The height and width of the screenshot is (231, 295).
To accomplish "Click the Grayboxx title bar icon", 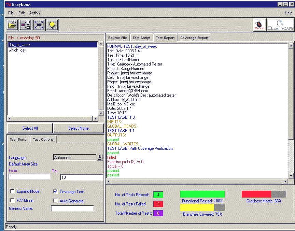I will click(9, 4).
